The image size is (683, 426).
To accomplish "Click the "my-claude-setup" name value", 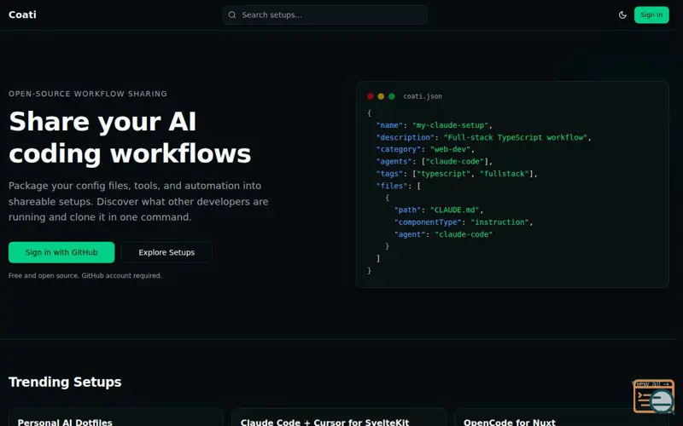I will [450, 125].
